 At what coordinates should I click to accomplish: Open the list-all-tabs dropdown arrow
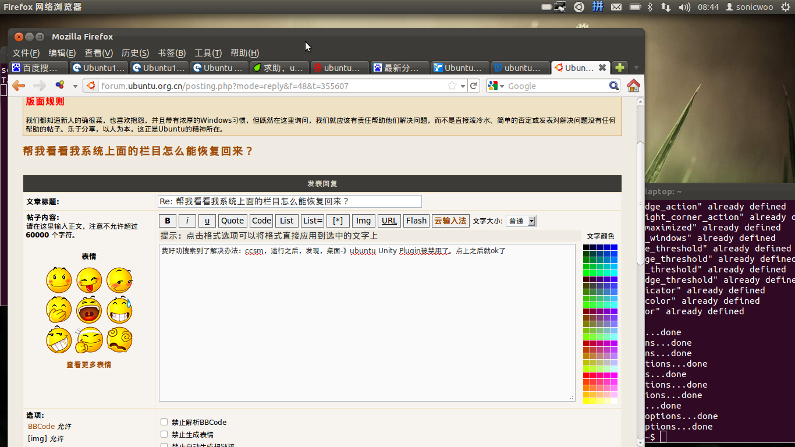(636, 68)
